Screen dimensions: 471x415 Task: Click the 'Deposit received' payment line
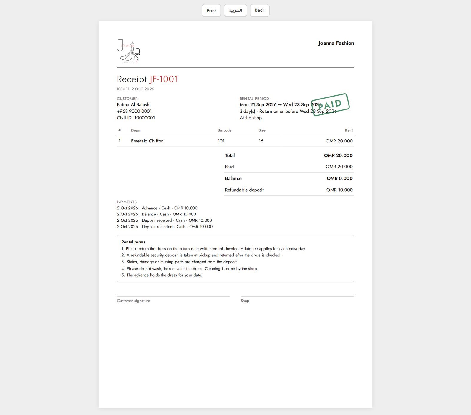[x=164, y=220]
